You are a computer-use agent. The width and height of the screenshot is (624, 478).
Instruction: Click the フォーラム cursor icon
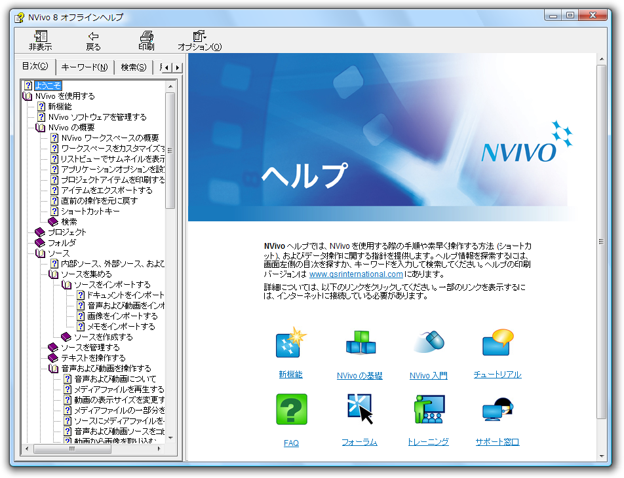point(360,409)
